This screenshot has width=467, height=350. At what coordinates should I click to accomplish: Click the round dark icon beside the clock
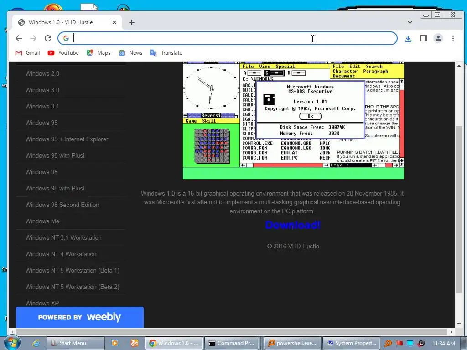[421, 343]
